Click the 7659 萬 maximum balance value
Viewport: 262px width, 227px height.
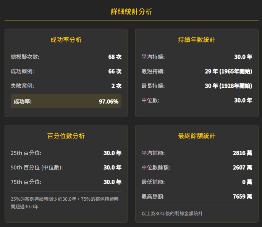(x=243, y=196)
